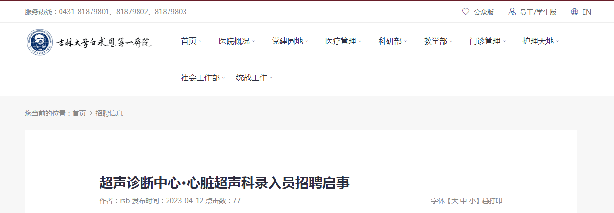Click the heart icon beside 公众版
This screenshot has height=213, width=614.
pyautogui.click(x=466, y=12)
